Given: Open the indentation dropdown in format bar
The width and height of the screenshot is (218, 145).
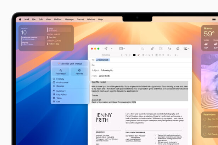Looking at the screenshot, I should [176, 55].
